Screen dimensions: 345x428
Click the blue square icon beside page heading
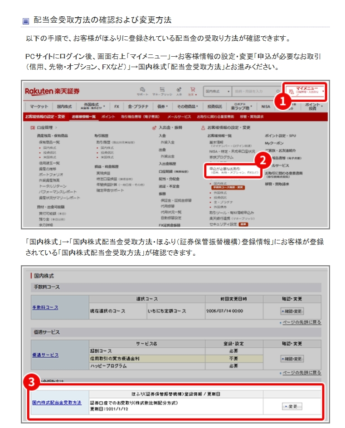point(26,21)
